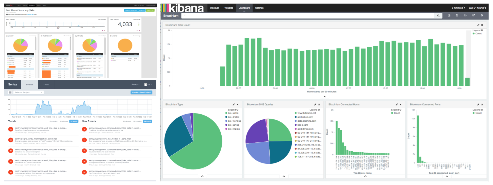
Task: Open first Trends send_fake_data event link
Action: coord(41,128)
